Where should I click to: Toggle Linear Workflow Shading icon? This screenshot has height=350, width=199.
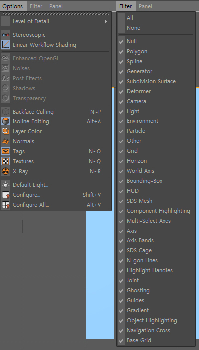tap(5, 45)
